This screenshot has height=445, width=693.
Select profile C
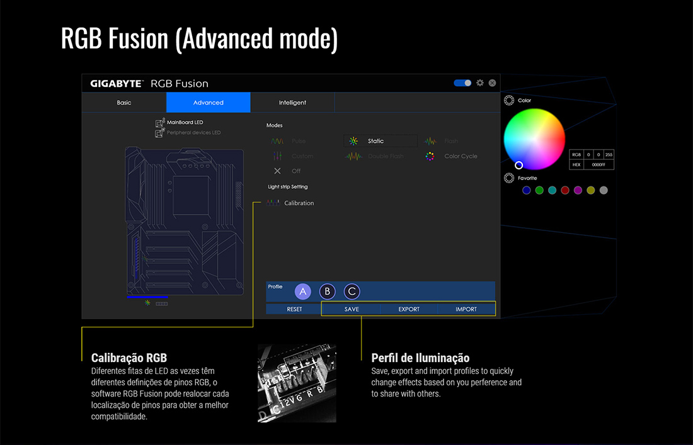[x=352, y=291]
